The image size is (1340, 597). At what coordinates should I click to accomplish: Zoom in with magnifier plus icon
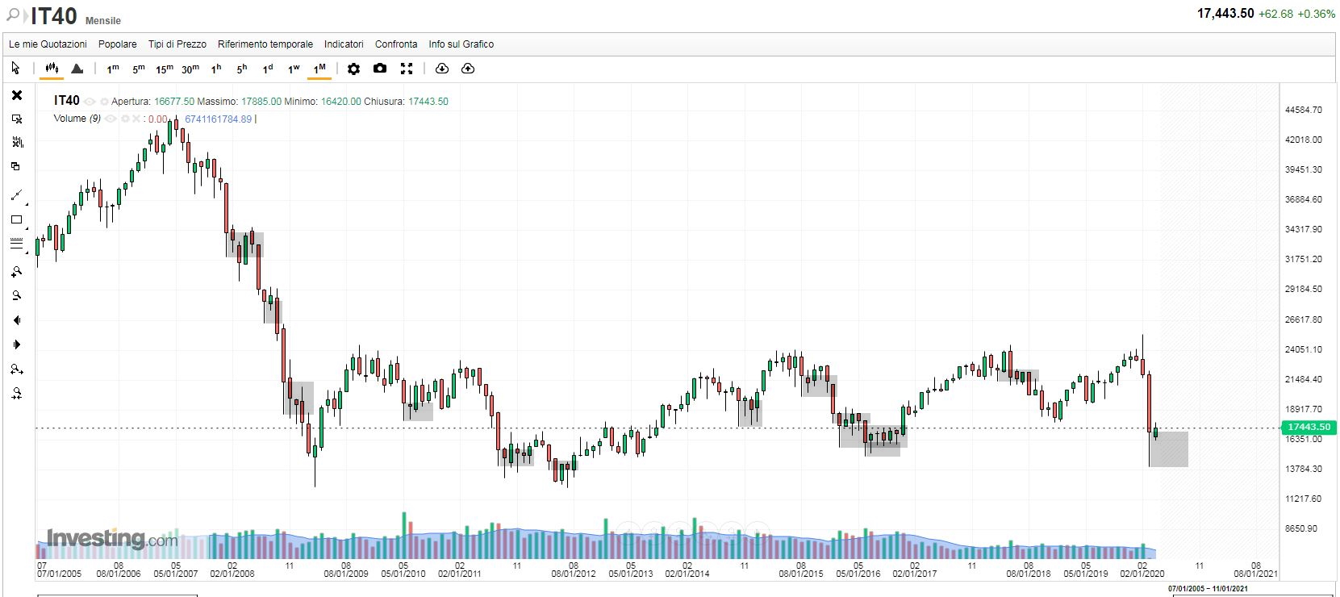17,272
